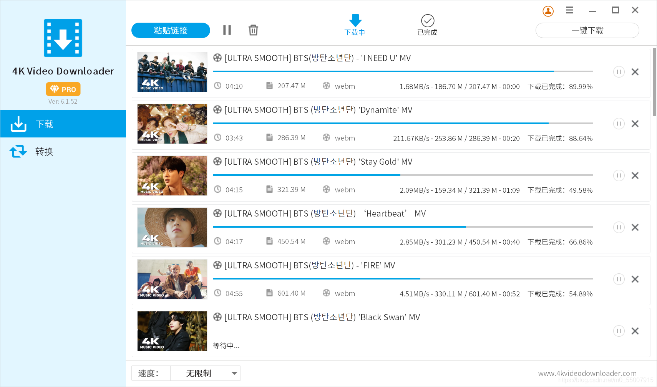The width and height of the screenshot is (657, 387).
Task: Open the 'I NEED U' MV thumbnail
Action: 172,72
